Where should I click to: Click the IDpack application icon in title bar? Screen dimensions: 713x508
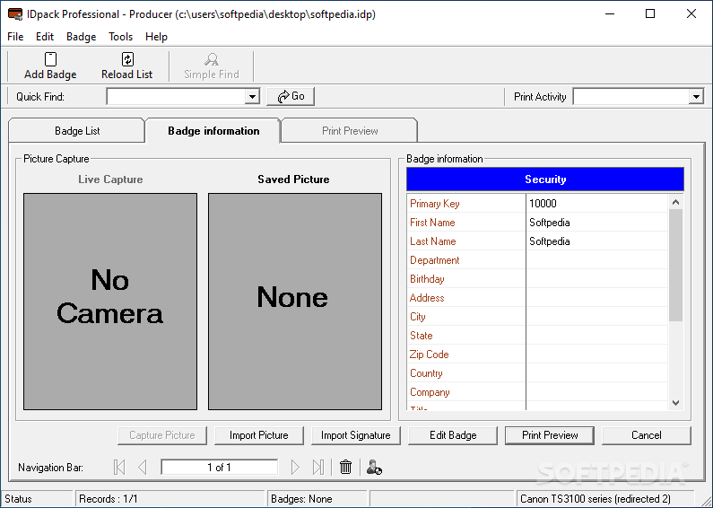[x=15, y=14]
